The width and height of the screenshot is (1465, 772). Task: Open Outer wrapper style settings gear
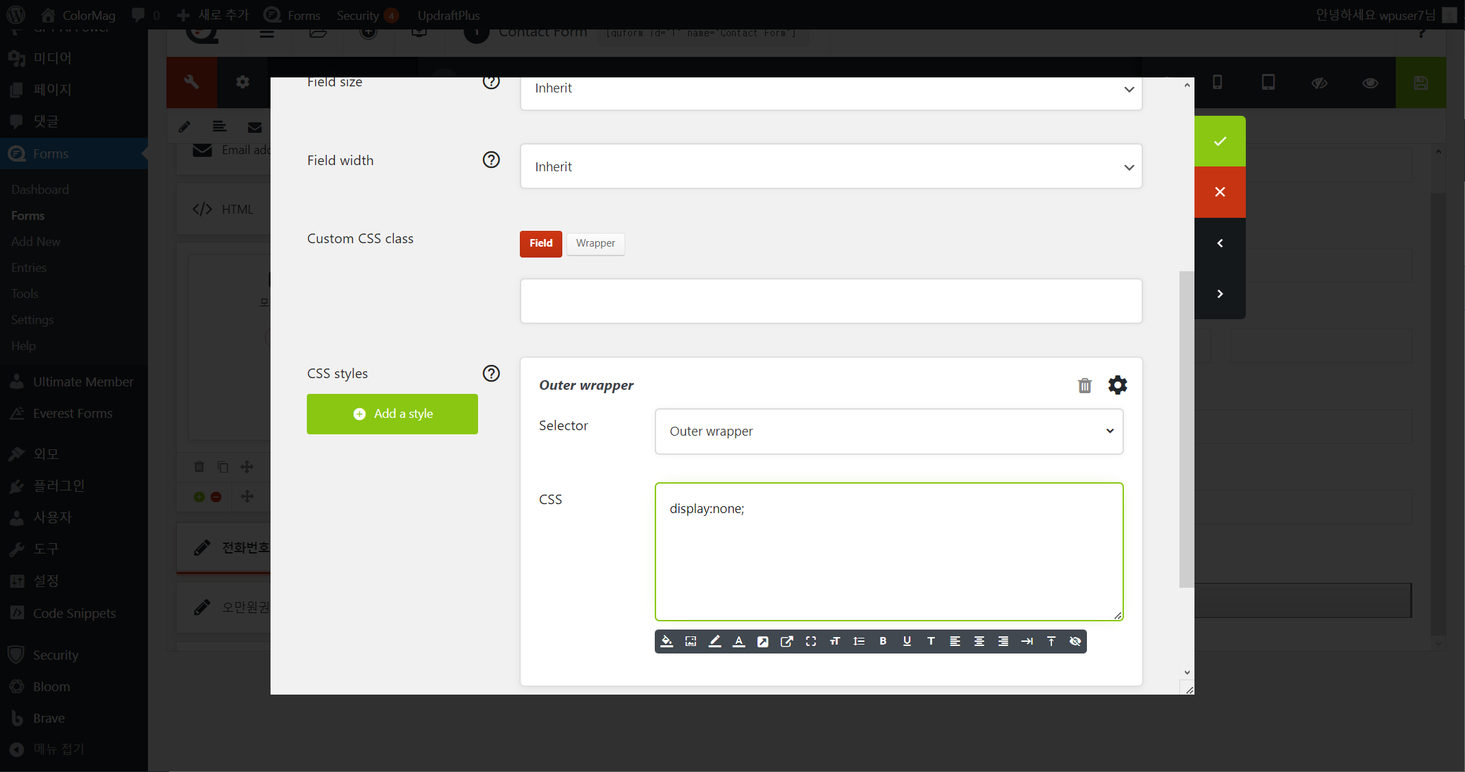(1117, 385)
